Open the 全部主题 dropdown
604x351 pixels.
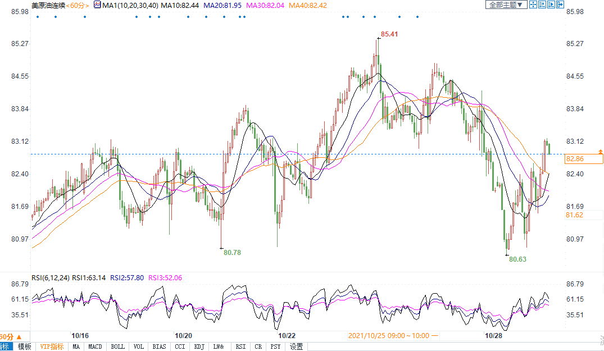pos(506,4)
